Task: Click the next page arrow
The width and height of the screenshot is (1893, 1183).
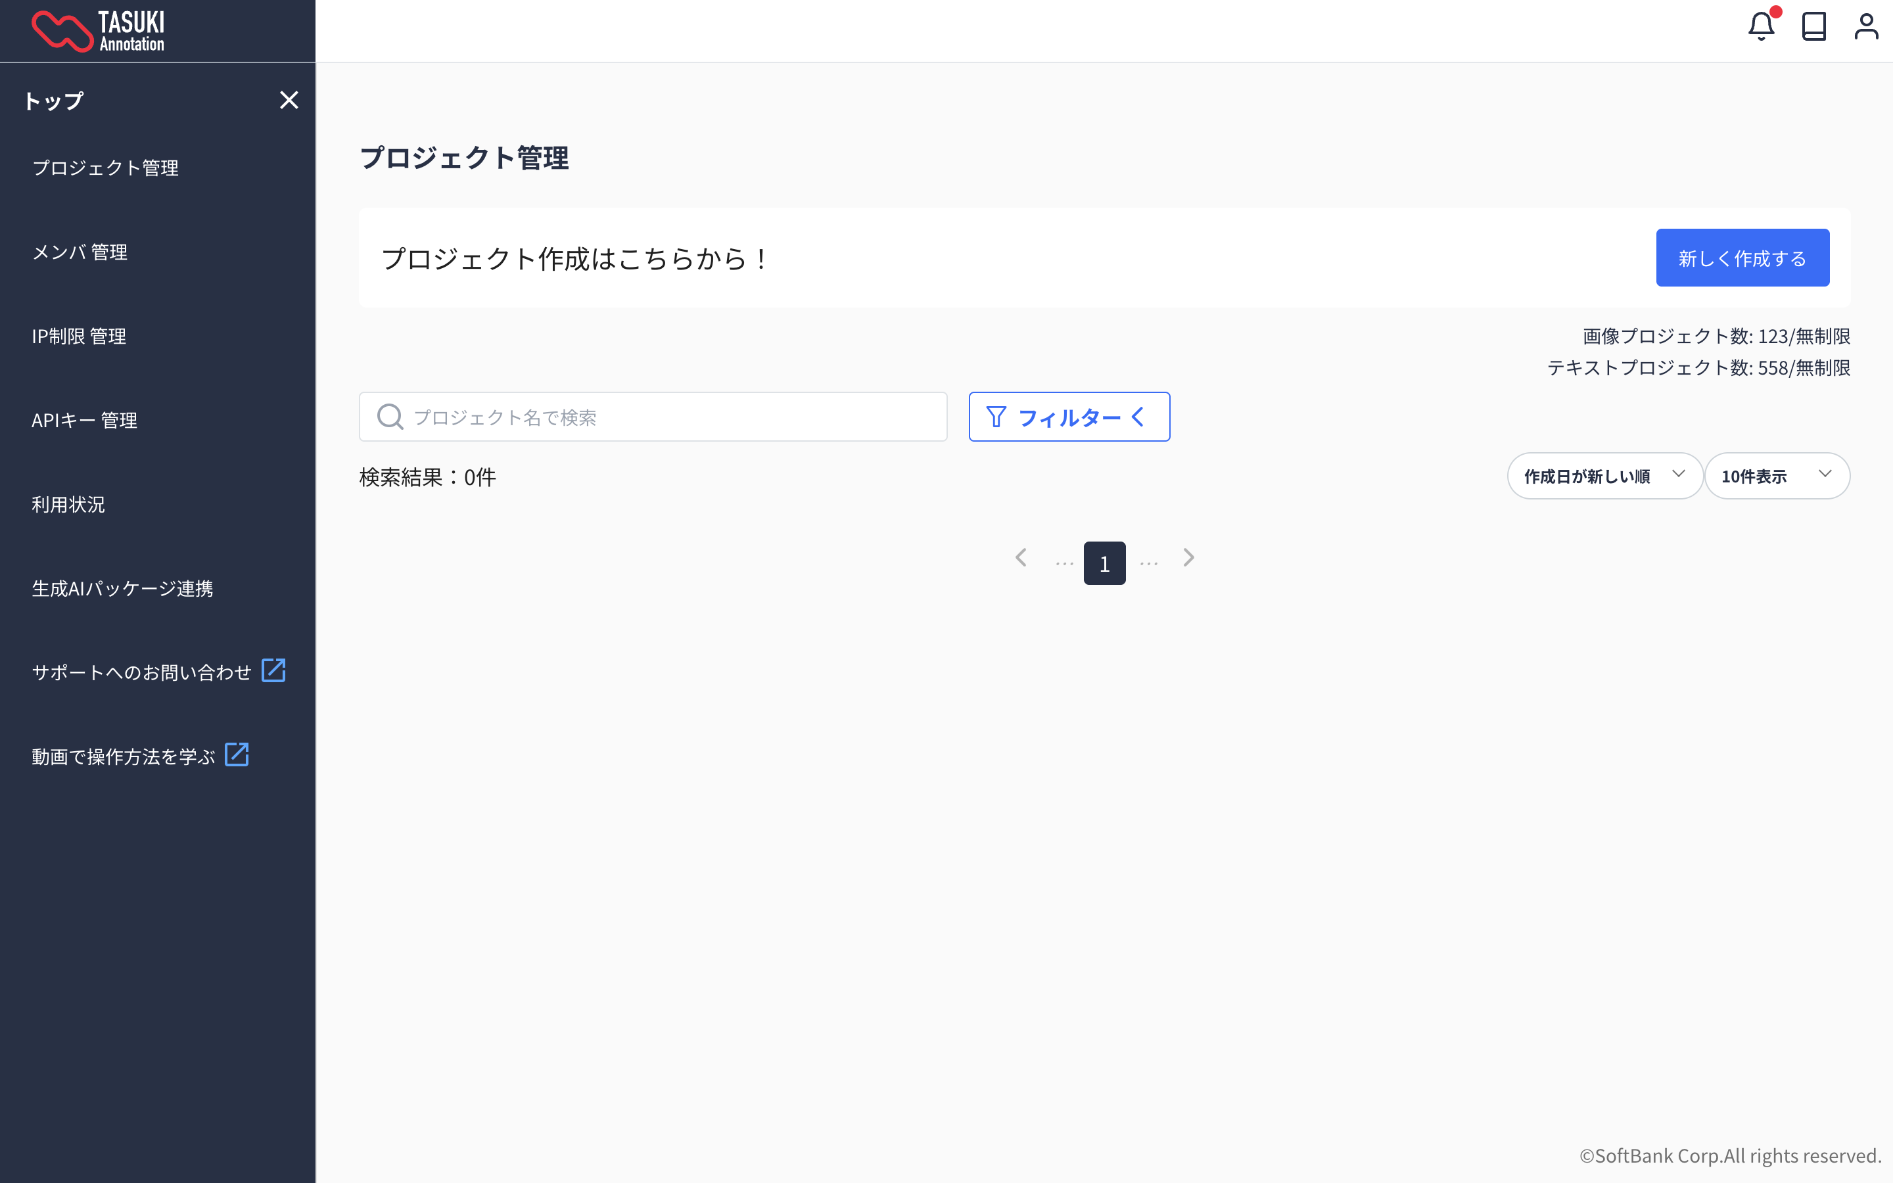Action: coord(1189,557)
